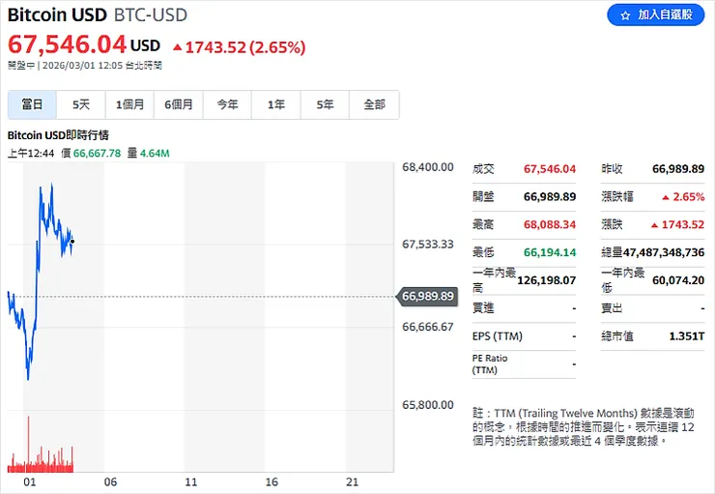Image resolution: width=715 pixels, height=494 pixels.
Task: Show the 5年 chart range
Action: (325, 105)
